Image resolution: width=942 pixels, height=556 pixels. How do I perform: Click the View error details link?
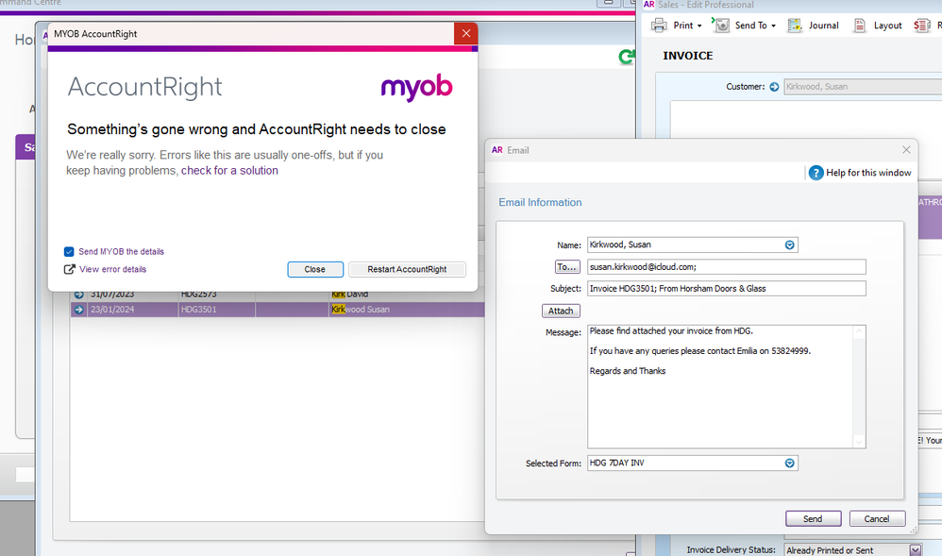(x=112, y=269)
